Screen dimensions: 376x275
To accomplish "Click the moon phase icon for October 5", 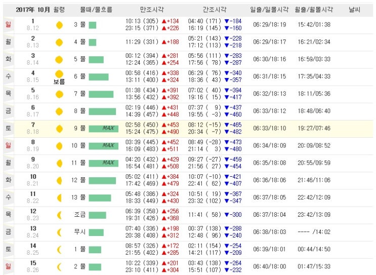I will pos(59,94).
